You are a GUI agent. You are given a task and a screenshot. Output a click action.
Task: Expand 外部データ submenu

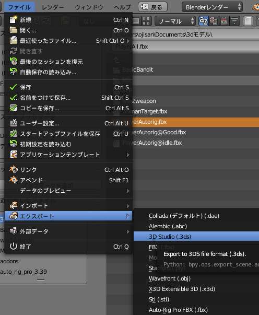(x=68, y=231)
